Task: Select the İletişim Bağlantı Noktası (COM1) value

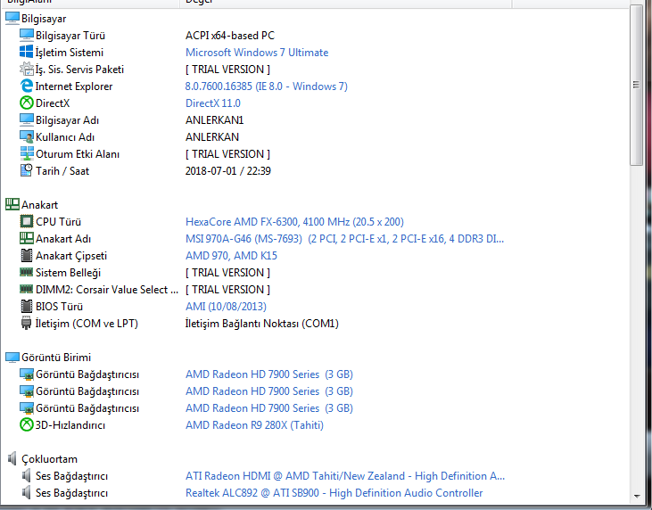Action: [x=261, y=324]
